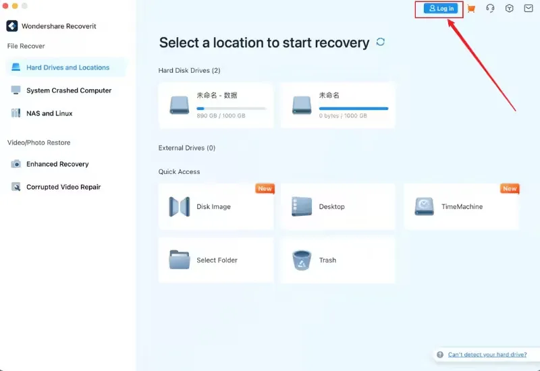
Task: Choose TimeMachine quick access
Action: pos(461,206)
